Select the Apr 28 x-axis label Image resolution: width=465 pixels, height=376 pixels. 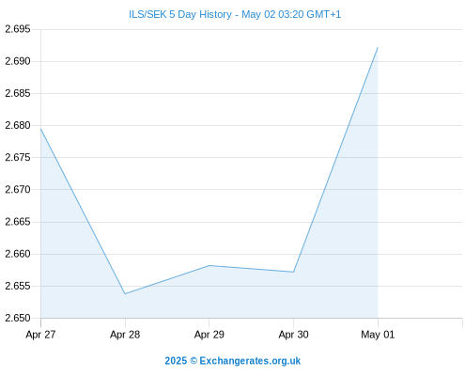coord(125,335)
